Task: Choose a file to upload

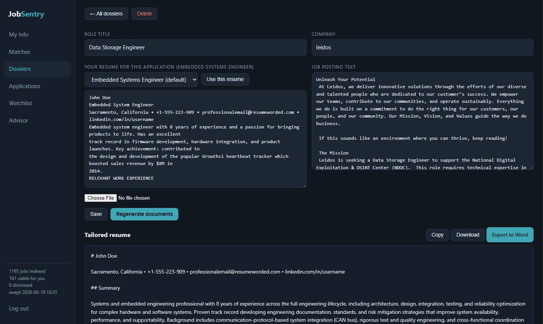Action: (101, 198)
